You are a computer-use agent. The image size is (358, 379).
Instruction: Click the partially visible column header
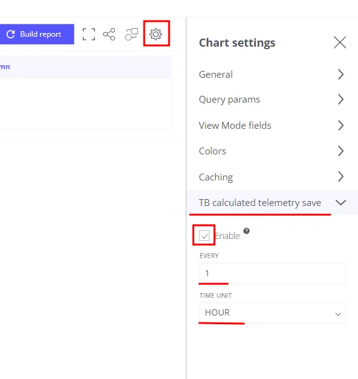(5, 67)
